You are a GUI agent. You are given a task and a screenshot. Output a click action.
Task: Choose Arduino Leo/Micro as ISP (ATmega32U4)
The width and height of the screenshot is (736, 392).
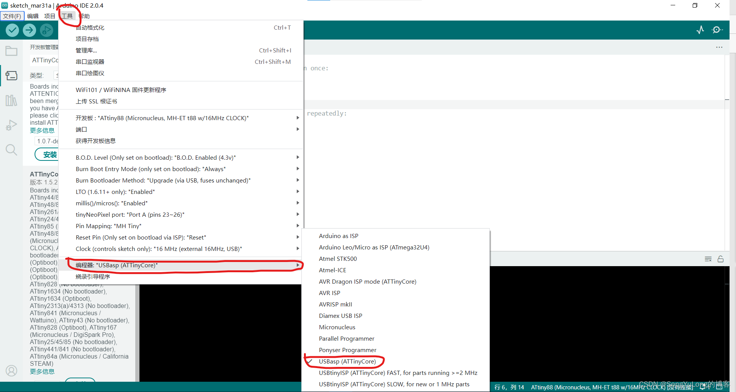(396, 247)
